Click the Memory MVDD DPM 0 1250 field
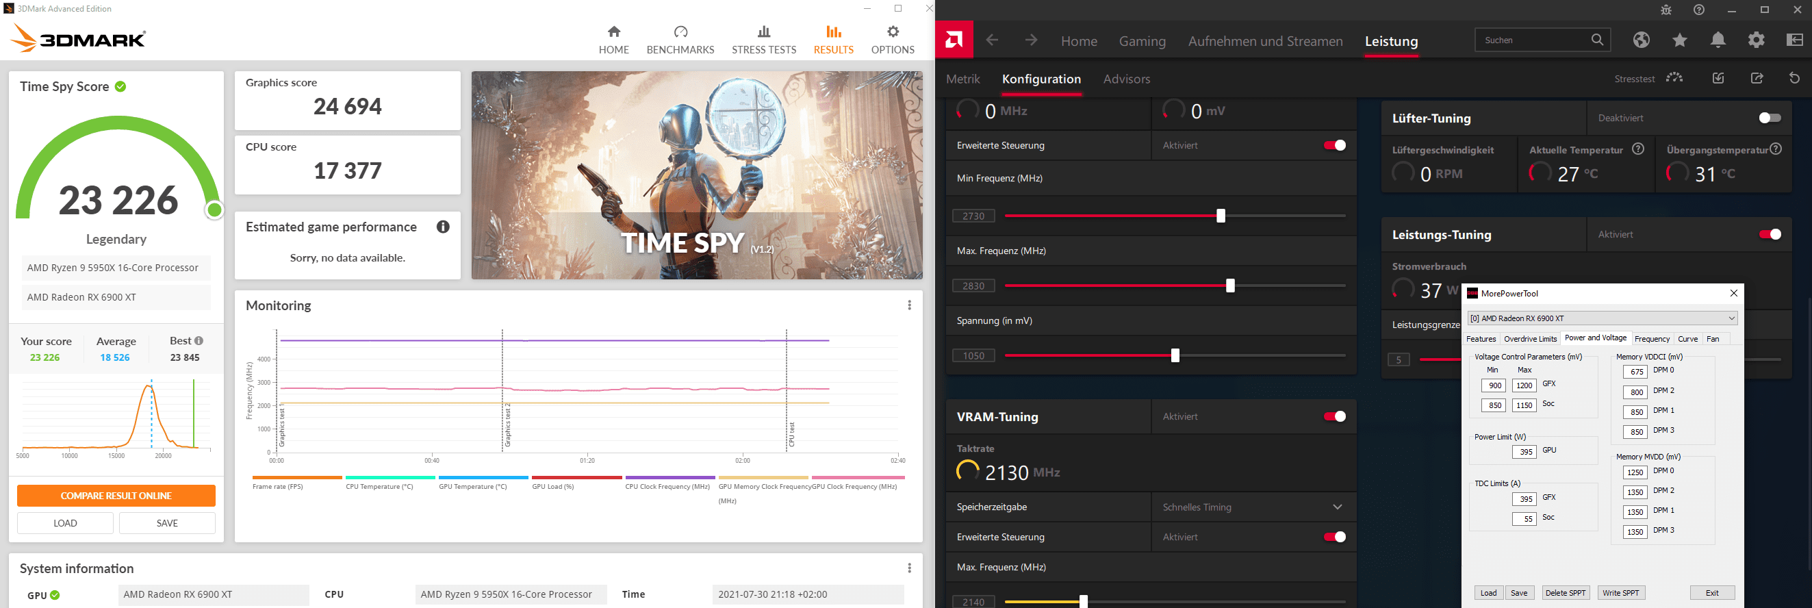Viewport: 1812px width, 608px height. coord(1635,472)
